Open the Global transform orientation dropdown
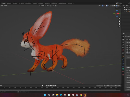This screenshot has width=130, height=97. [42, 6]
